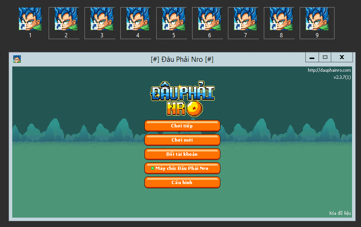
Task: Minimize the Đâu Phải Nro window
Action: pyautogui.click(x=311, y=57)
